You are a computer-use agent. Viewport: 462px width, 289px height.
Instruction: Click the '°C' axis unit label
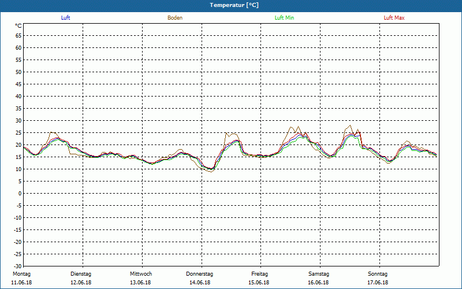[18, 26]
